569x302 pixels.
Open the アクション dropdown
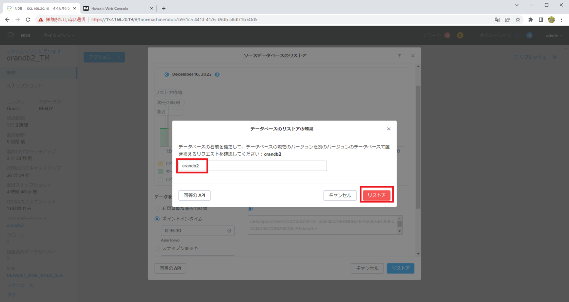[x=104, y=57]
